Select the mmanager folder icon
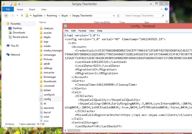 tap(41, 55)
